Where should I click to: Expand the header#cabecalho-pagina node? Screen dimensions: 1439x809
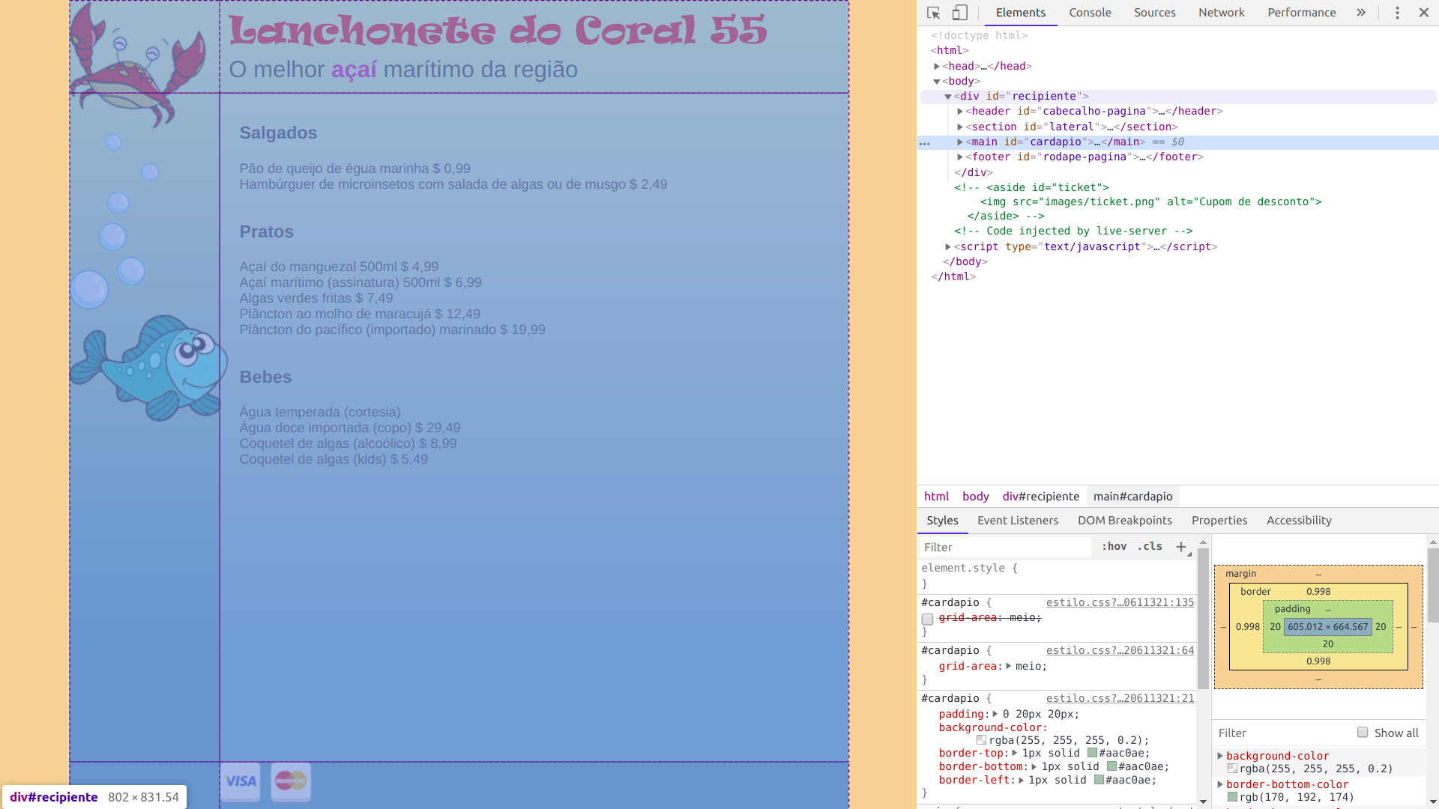point(960,112)
